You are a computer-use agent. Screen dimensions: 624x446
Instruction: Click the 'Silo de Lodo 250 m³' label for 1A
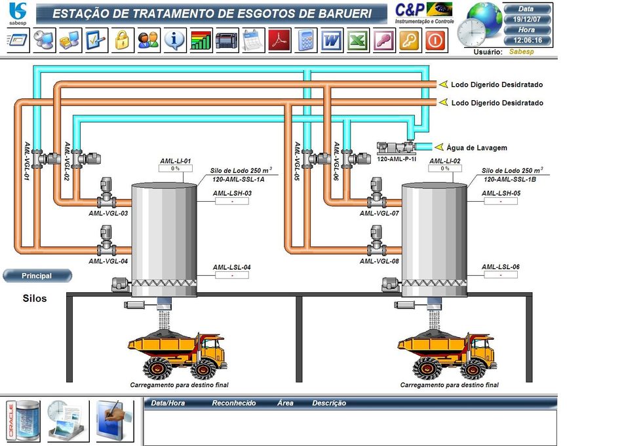241,170
